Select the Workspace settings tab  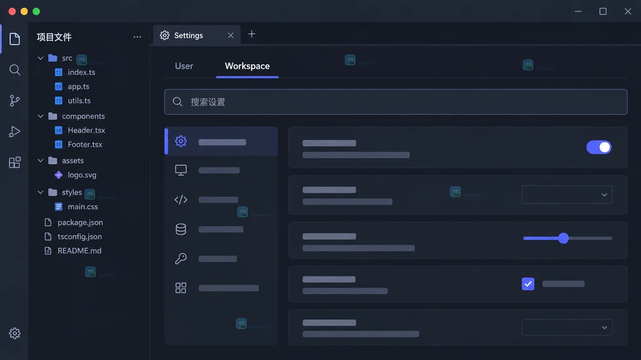pos(247,66)
